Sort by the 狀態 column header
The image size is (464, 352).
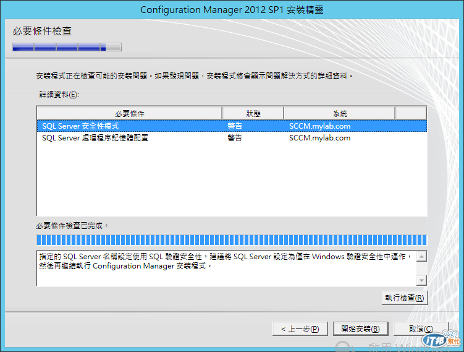point(253,113)
